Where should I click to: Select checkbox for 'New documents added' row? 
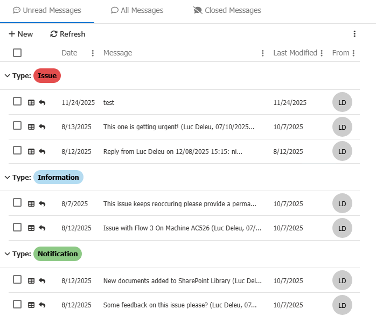tap(17, 279)
